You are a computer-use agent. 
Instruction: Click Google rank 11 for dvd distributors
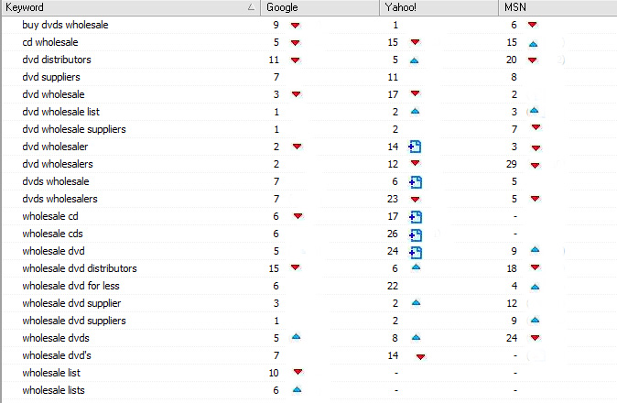tap(274, 60)
